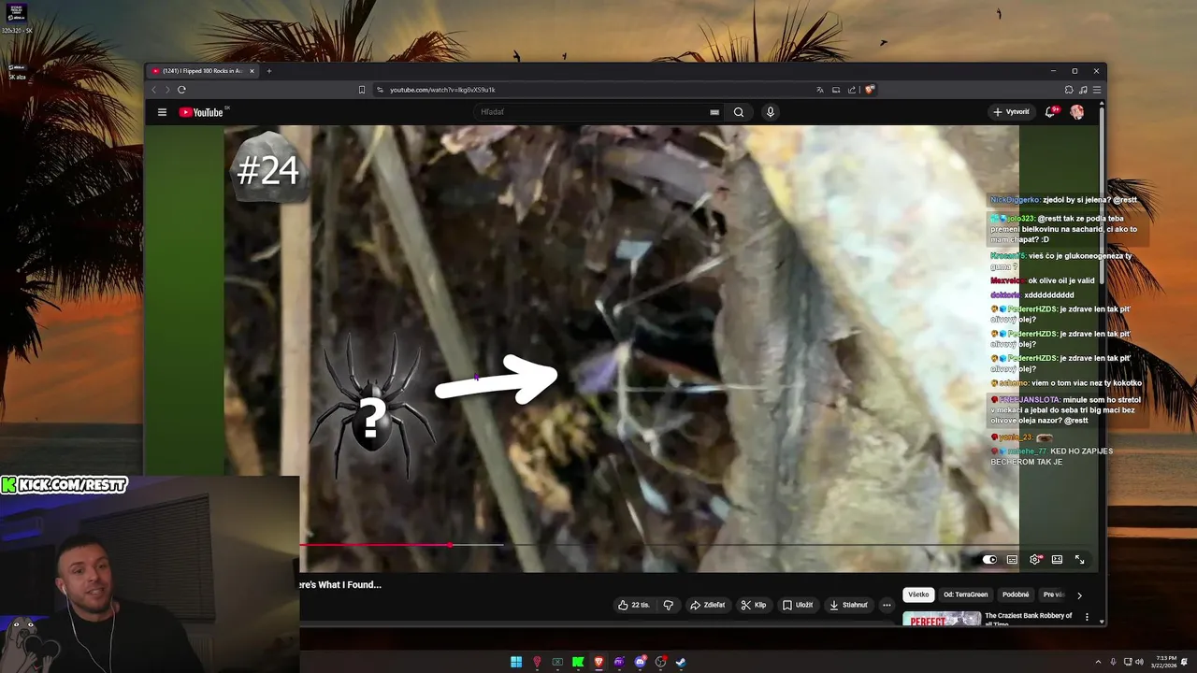The image size is (1197, 673).
Task: Select the Všetko filter chip
Action: [x=918, y=594]
